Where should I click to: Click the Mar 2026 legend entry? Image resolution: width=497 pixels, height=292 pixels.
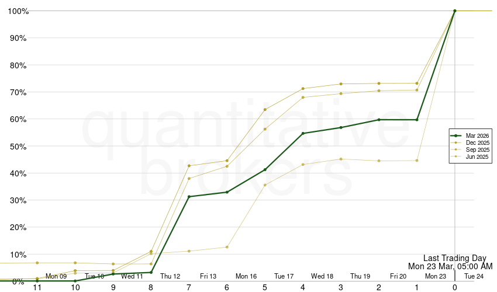pyautogui.click(x=477, y=135)
